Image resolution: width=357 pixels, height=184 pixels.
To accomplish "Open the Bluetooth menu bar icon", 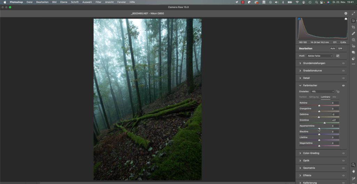I will (x=283, y=2).
